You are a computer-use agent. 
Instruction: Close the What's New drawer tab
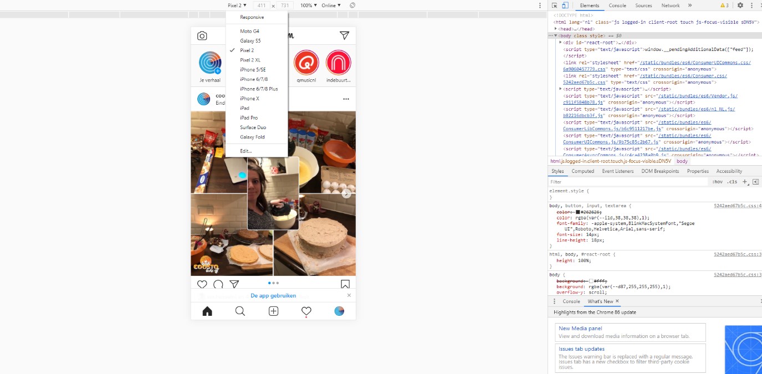coord(617,301)
